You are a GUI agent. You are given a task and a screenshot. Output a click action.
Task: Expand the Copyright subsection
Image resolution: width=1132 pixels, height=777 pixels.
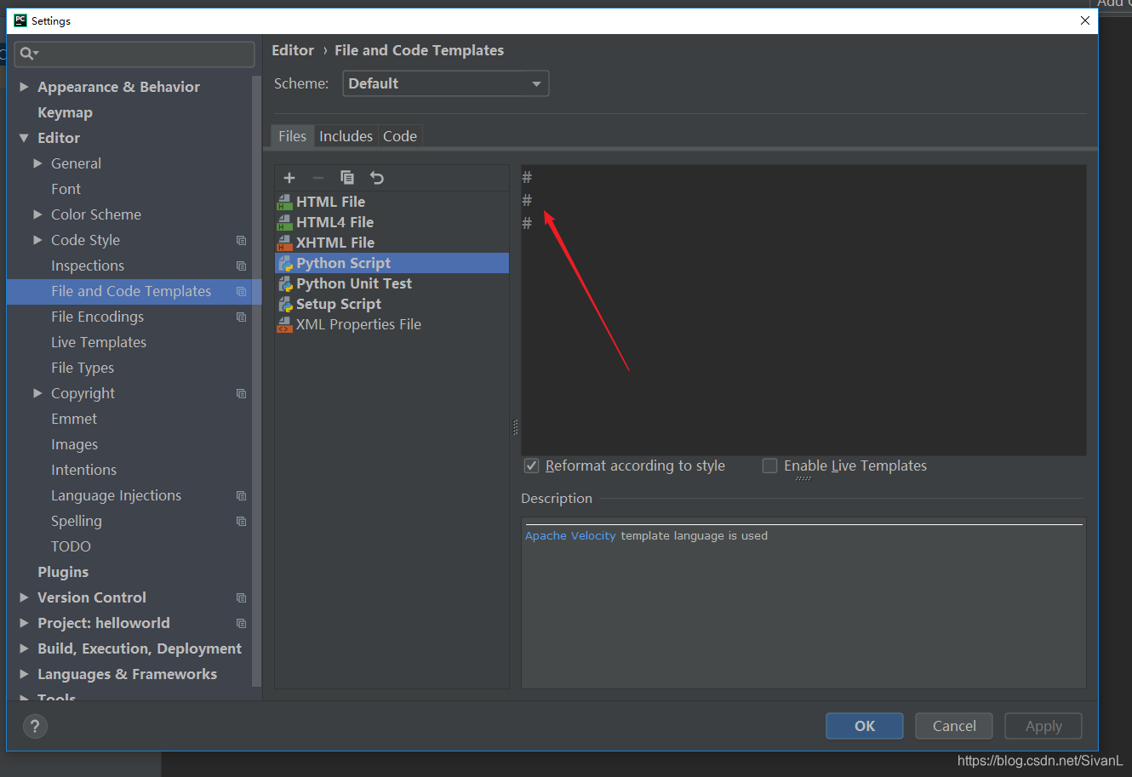[x=37, y=393]
